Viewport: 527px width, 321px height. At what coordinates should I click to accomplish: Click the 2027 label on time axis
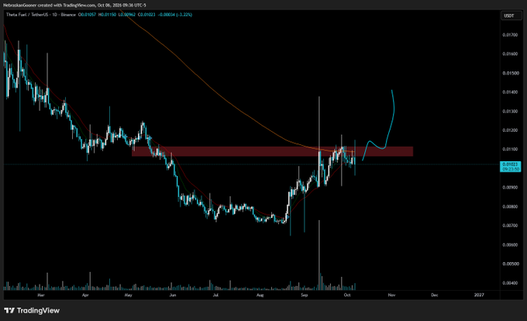(x=479, y=295)
